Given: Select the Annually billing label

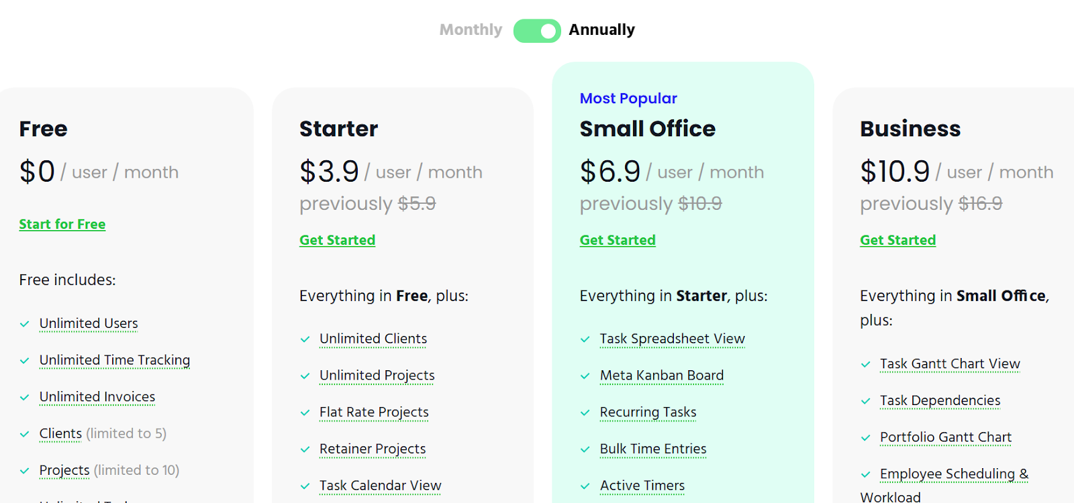Looking at the screenshot, I should (601, 30).
